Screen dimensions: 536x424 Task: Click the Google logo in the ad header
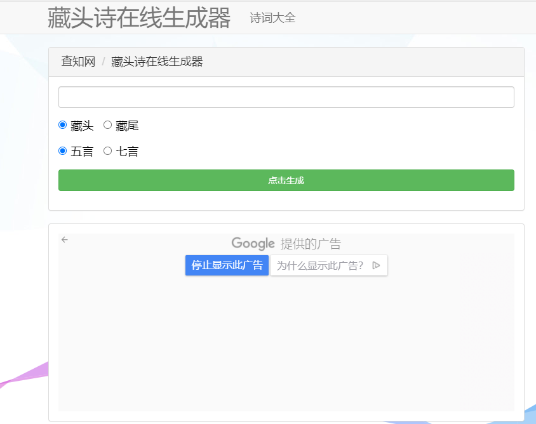point(253,244)
